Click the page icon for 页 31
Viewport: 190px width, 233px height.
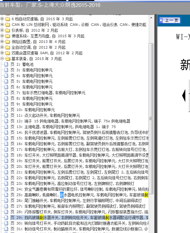(6, 229)
